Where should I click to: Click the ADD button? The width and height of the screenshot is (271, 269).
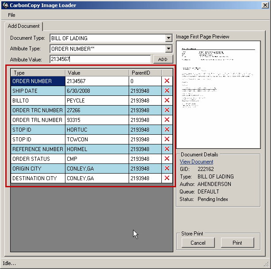click(x=163, y=59)
